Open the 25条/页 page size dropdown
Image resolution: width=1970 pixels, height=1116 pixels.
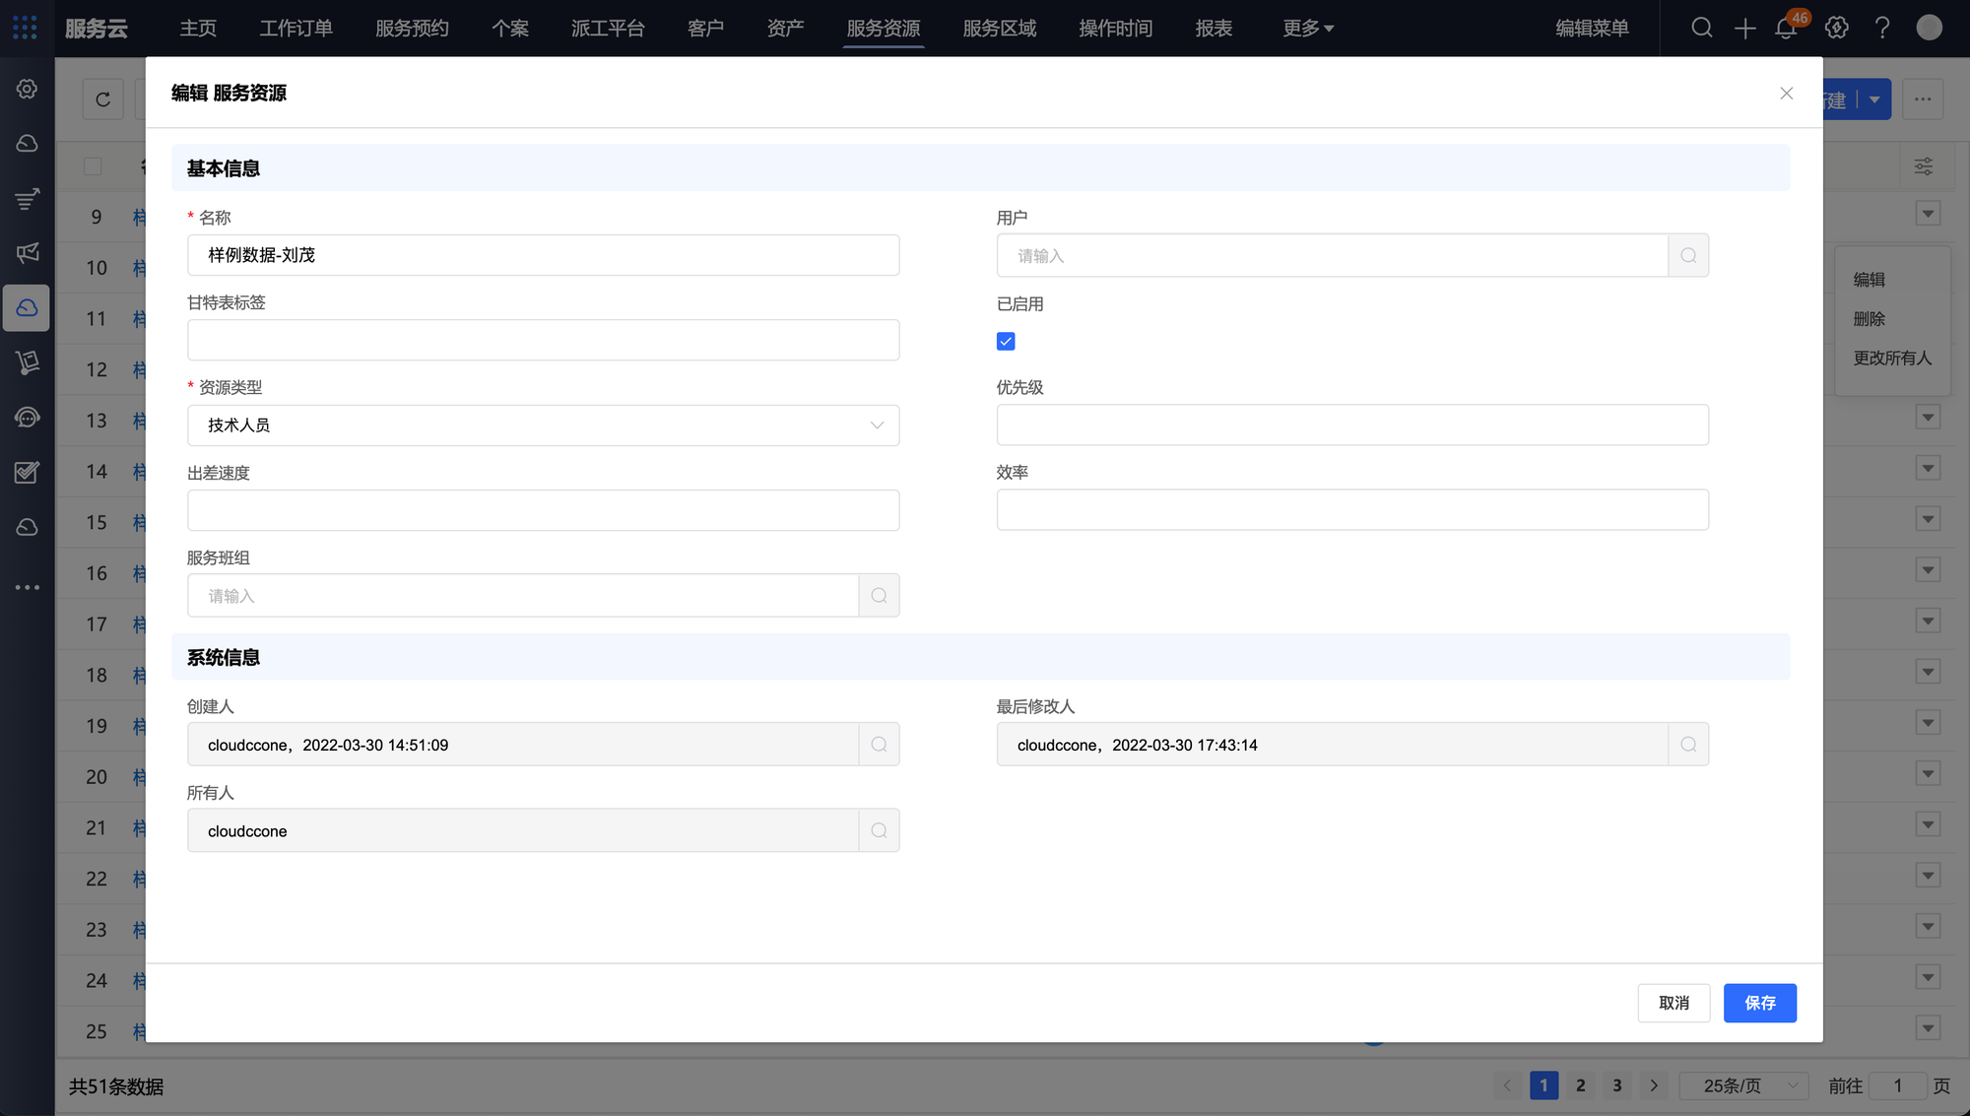(x=1742, y=1085)
